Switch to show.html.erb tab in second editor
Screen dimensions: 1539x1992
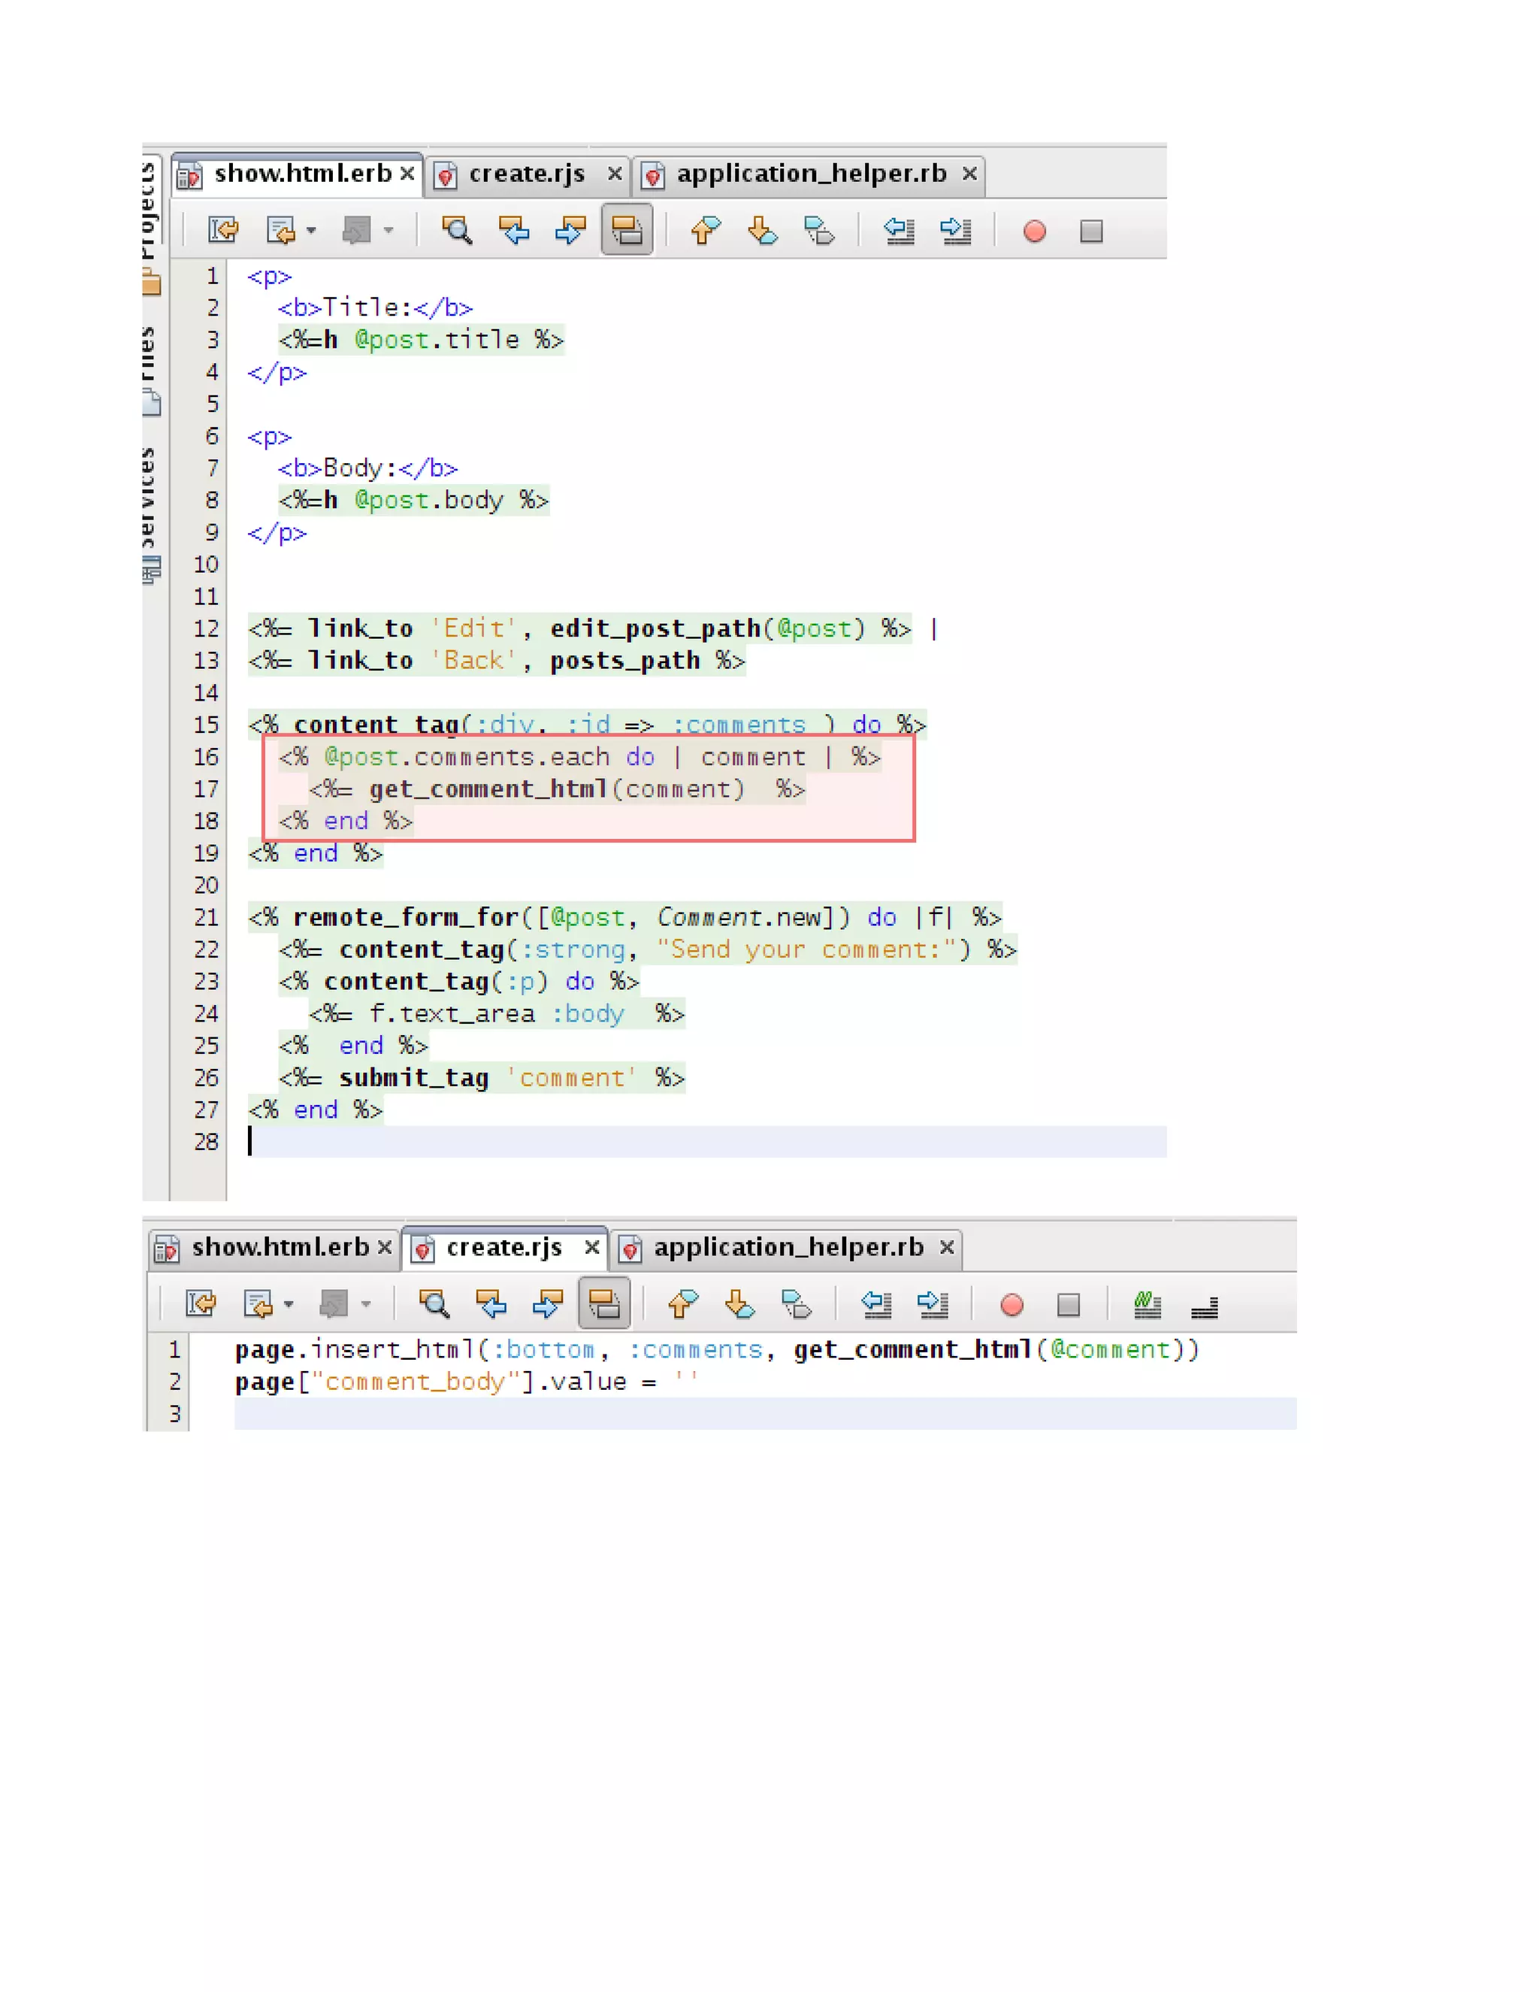[x=273, y=1248]
